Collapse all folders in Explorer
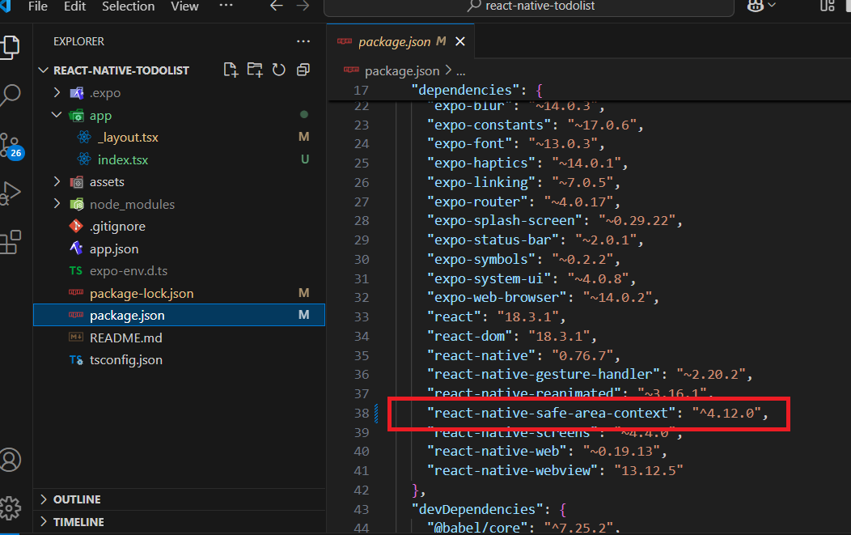The width and height of the screenshot is (851, 535). coord(303,70)
